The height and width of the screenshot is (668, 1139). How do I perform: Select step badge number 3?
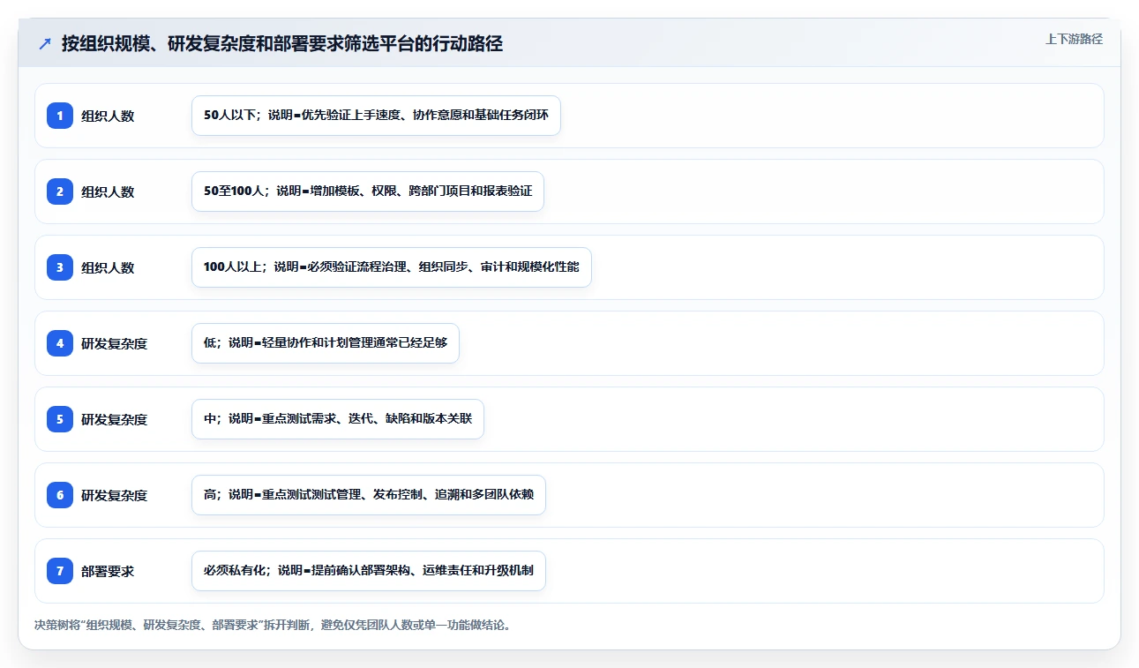[x=60, y=267]
